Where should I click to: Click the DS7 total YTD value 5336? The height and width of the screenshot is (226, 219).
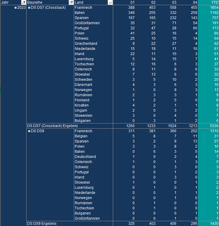(214, 126)
